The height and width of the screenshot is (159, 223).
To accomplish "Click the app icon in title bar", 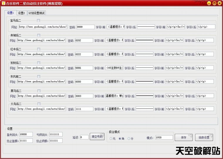I will point(3,3).
